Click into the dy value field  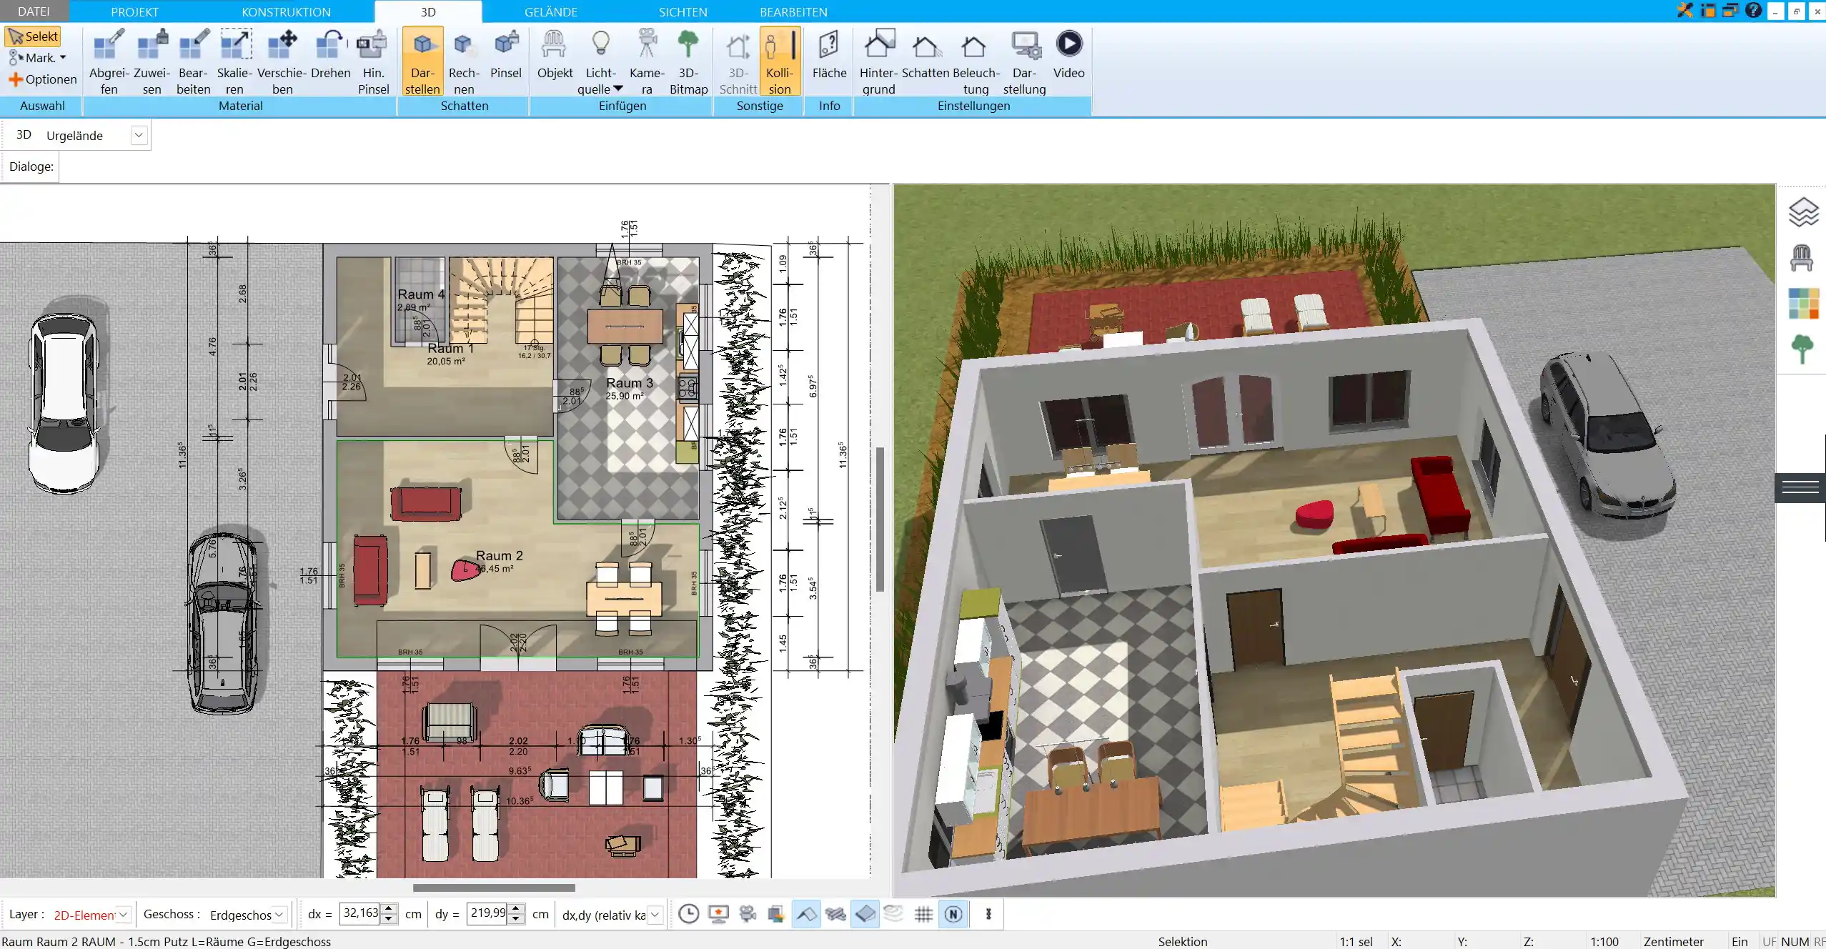[x=487, y=913]
